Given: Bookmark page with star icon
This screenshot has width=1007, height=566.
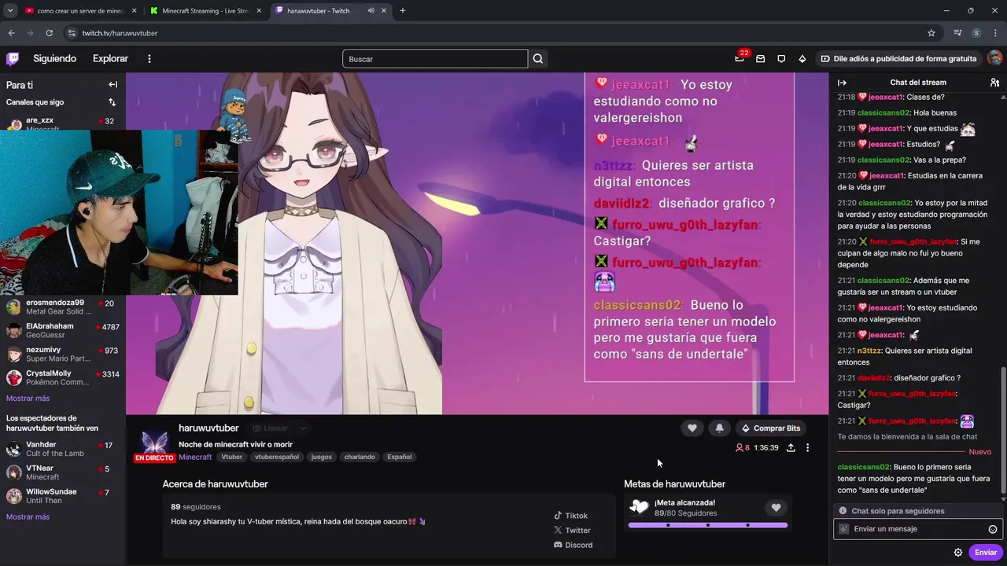Looking at the screenshot, I should pos(931,33).
